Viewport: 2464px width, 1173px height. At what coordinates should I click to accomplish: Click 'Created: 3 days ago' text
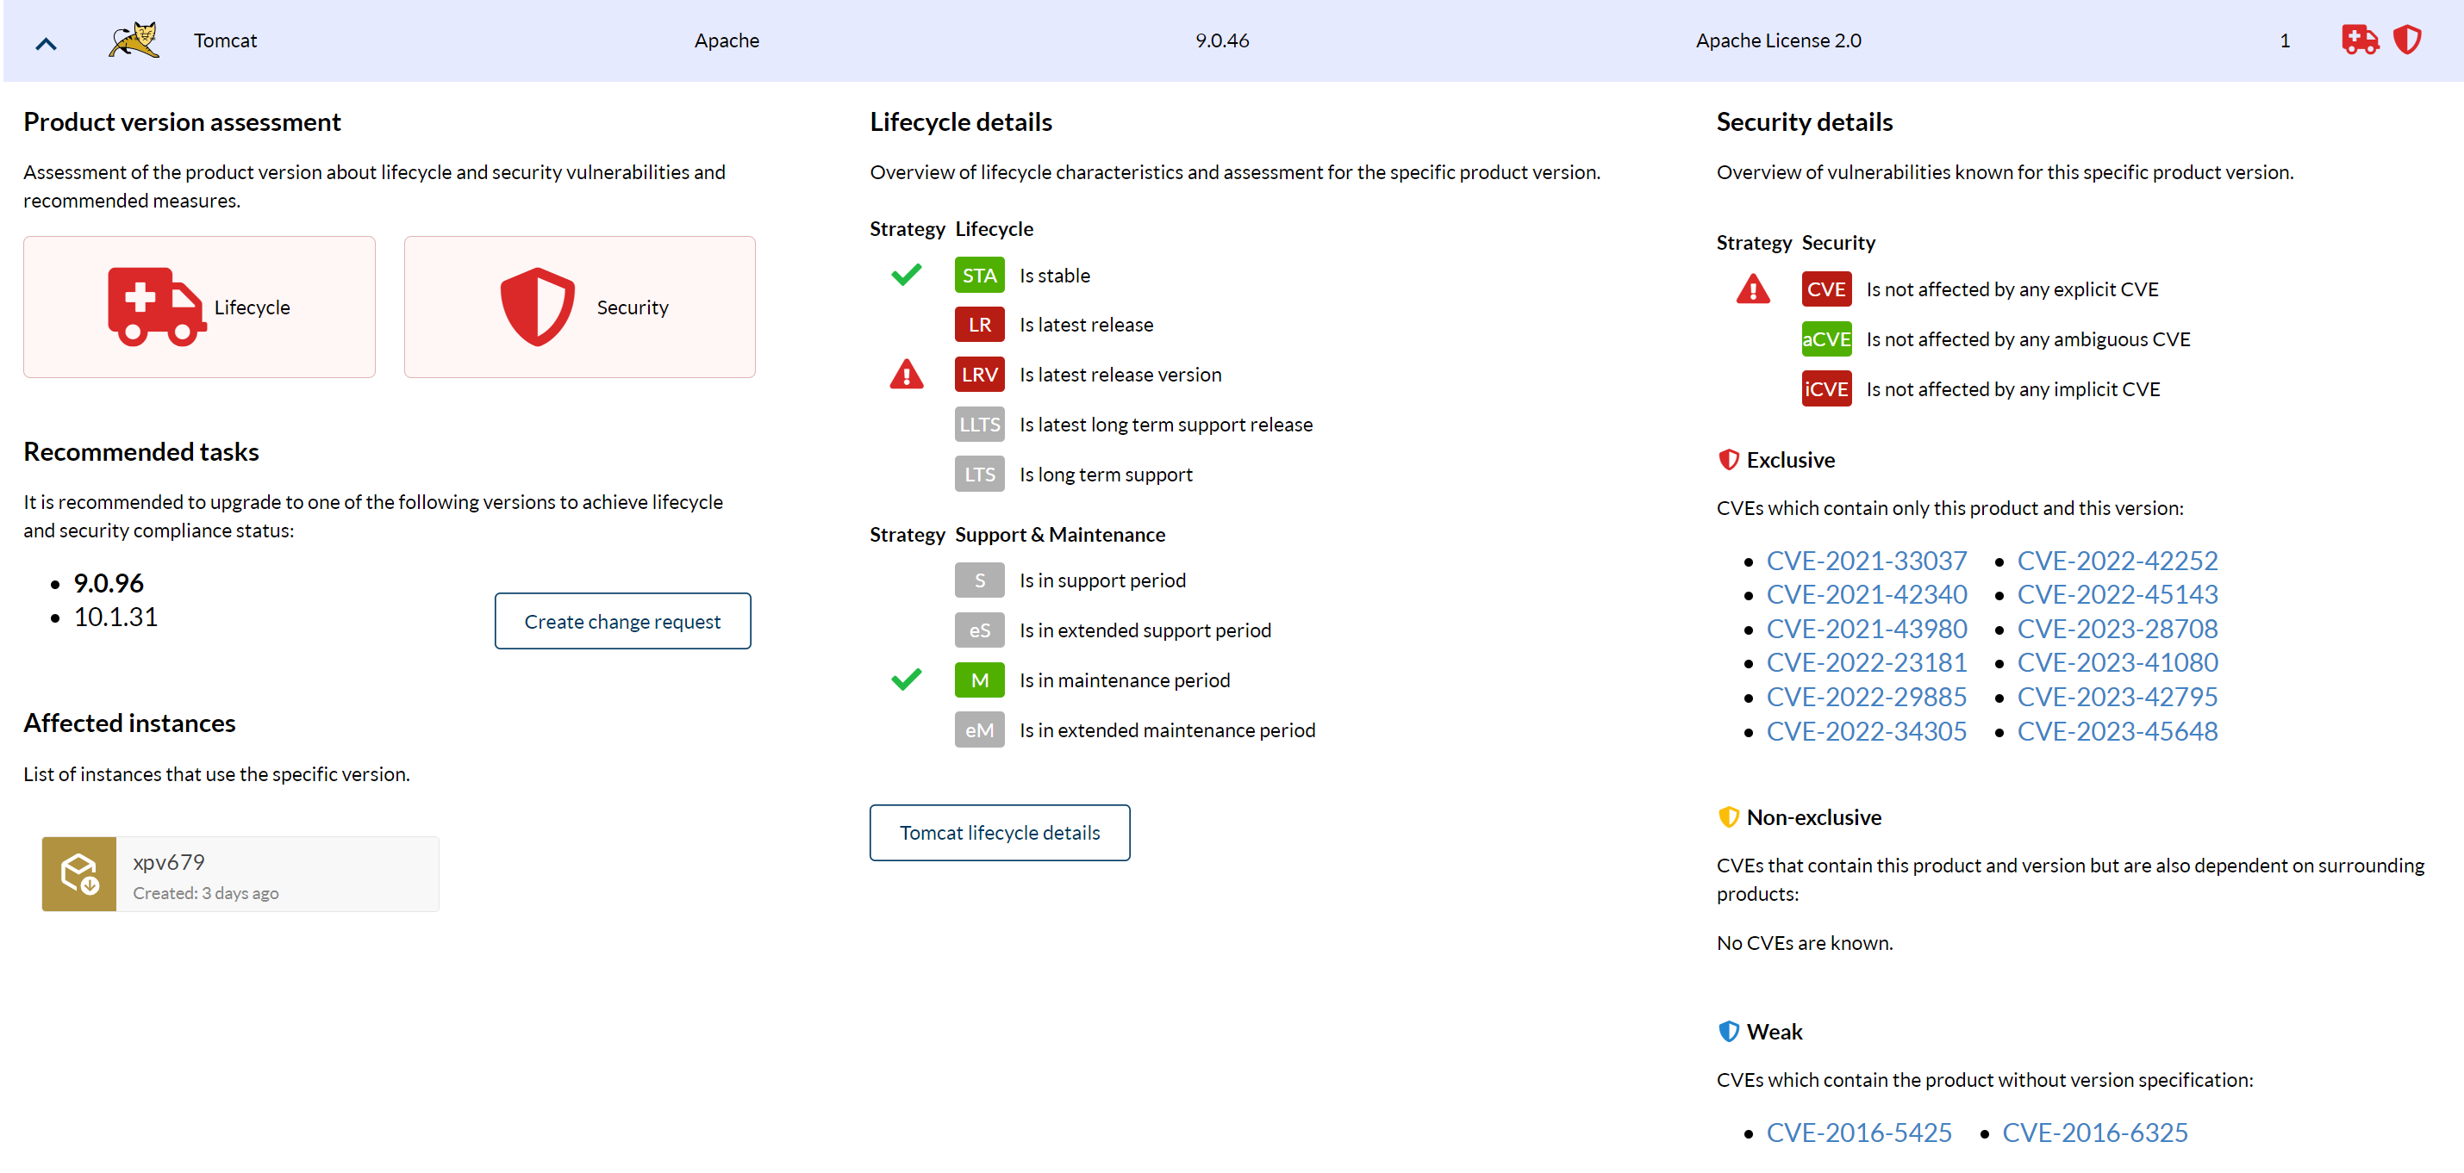click(206, 893)
